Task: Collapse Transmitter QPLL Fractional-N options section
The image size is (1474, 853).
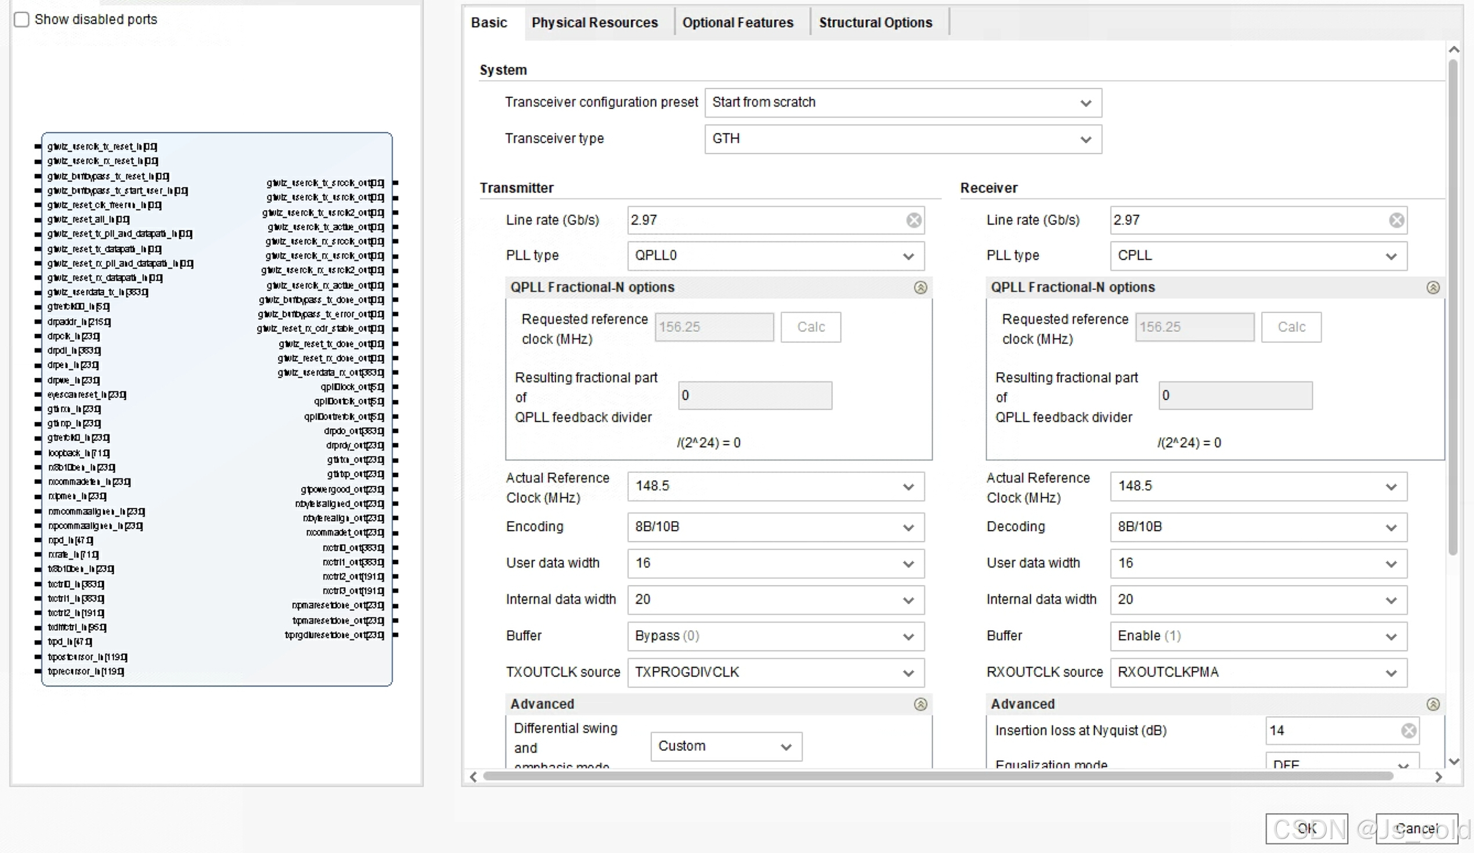Action: click(x=920, y=287)
